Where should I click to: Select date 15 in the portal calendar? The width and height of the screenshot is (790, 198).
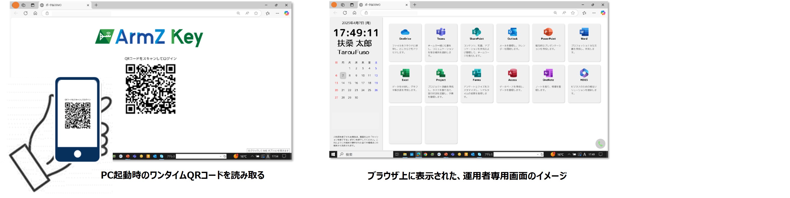[350, 83]
